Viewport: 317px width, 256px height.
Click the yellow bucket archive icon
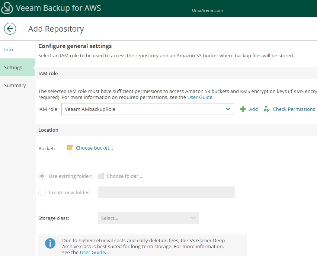click(70, 148)
